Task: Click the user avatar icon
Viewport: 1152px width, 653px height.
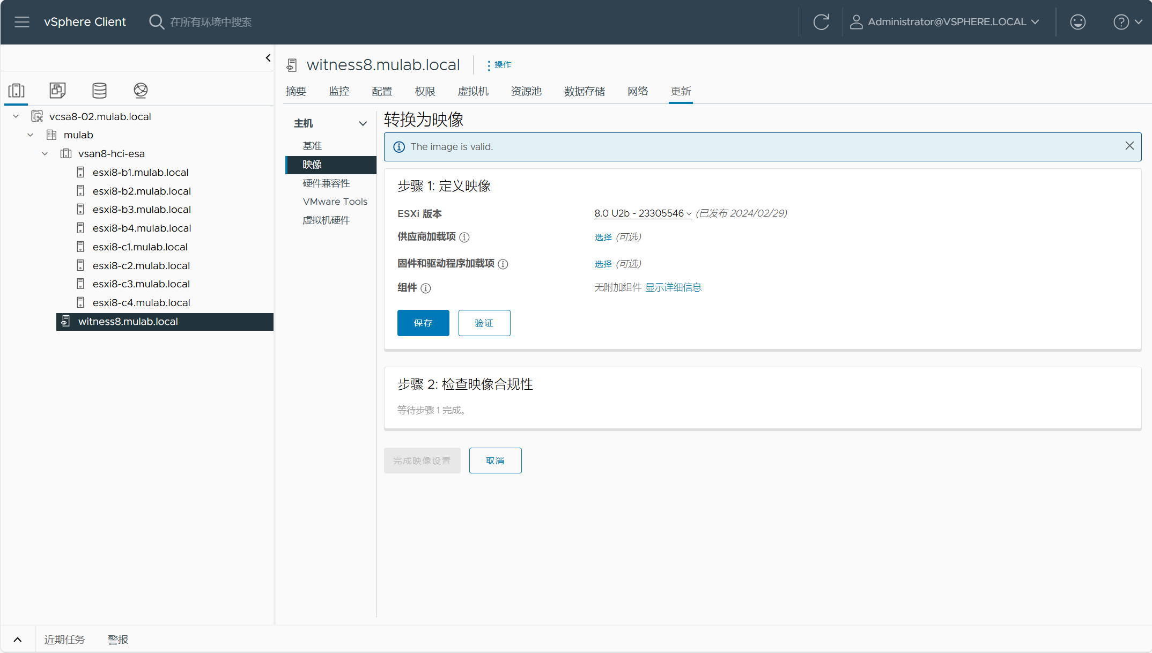Action: [x=856, y=22]
